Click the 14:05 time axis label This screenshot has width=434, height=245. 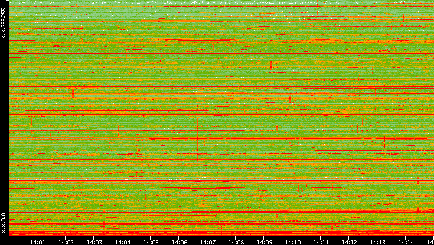point(151,242)
